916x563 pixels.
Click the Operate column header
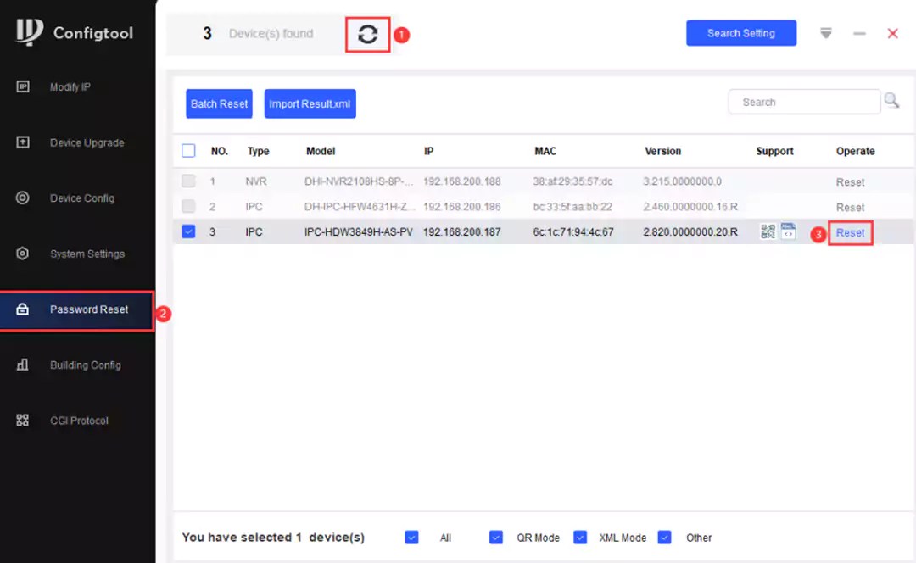[x=855, y=151]
